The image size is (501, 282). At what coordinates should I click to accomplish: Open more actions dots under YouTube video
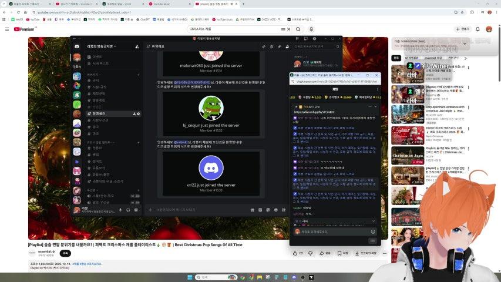(x=385, y=253)
